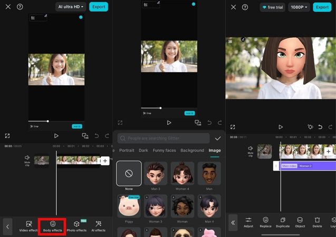Toggle Mute clip beside the 1080P timeline
Image resolution: width=336 pixels, height=237 pixels.
pyautogui.click(x=249, y=151)
